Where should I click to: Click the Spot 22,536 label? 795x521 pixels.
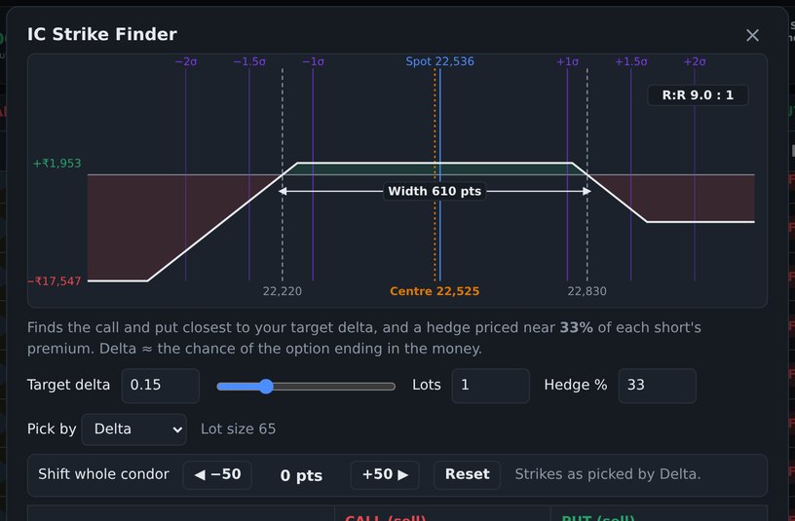coord(439,61)
